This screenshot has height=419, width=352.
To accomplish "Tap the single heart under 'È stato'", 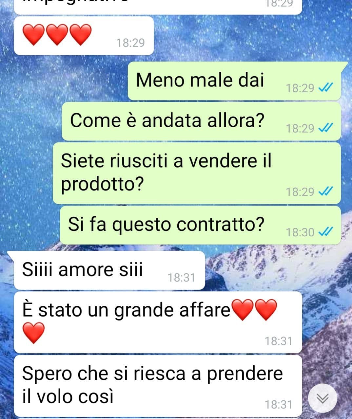I will coord(33,333).
